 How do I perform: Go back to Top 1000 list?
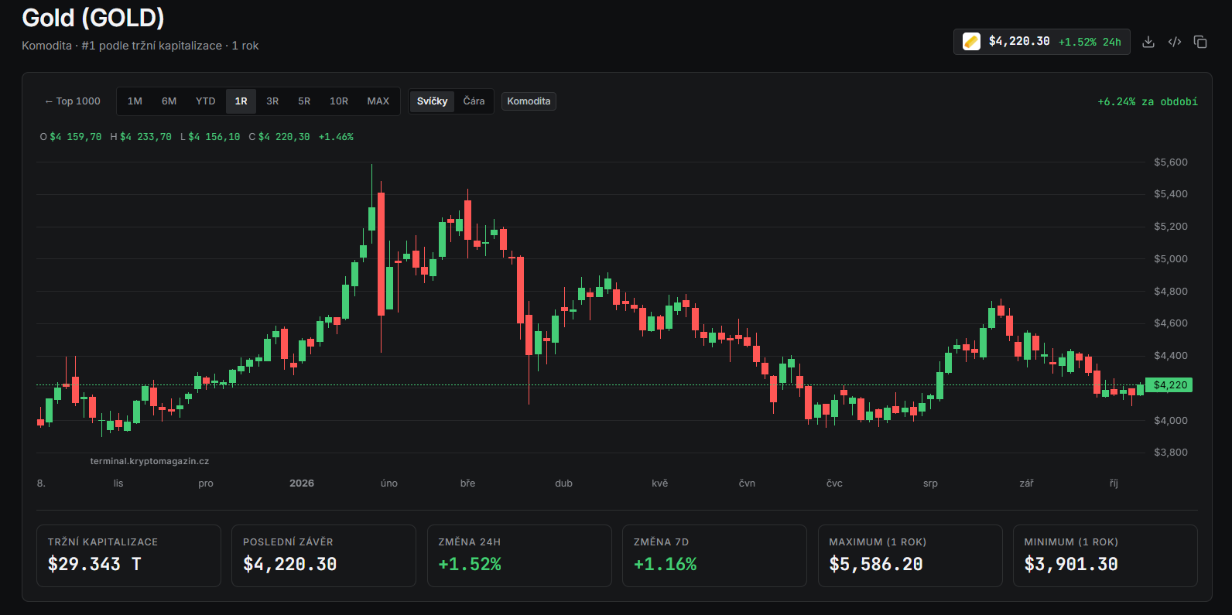73,101
